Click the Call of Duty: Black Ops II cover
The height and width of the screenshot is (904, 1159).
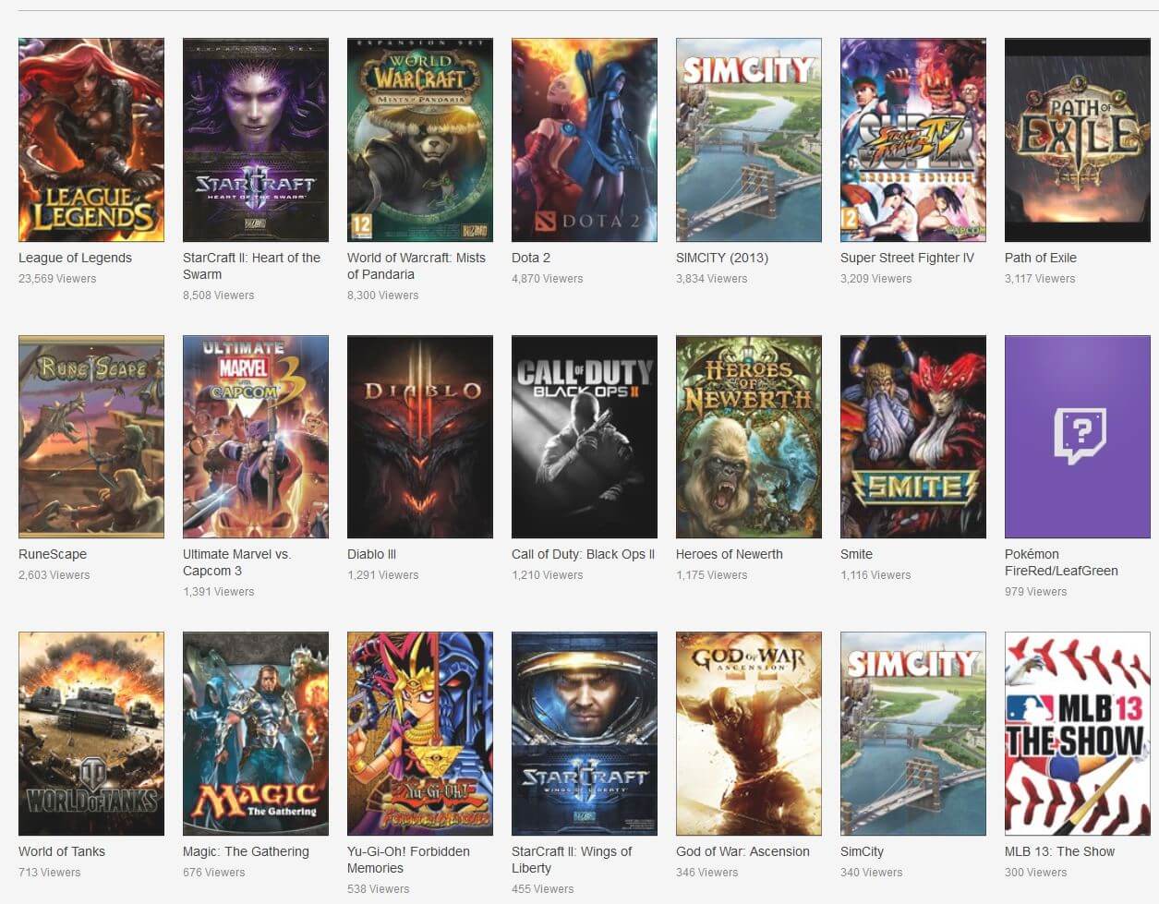584,437
